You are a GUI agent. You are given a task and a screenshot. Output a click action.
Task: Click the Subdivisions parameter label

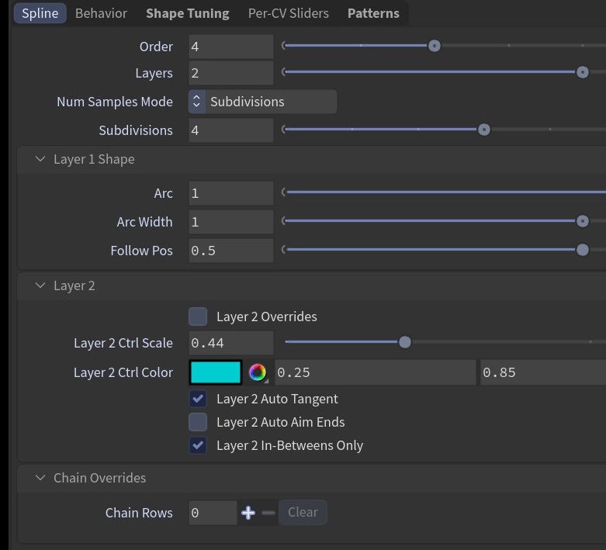coord(136,130)
